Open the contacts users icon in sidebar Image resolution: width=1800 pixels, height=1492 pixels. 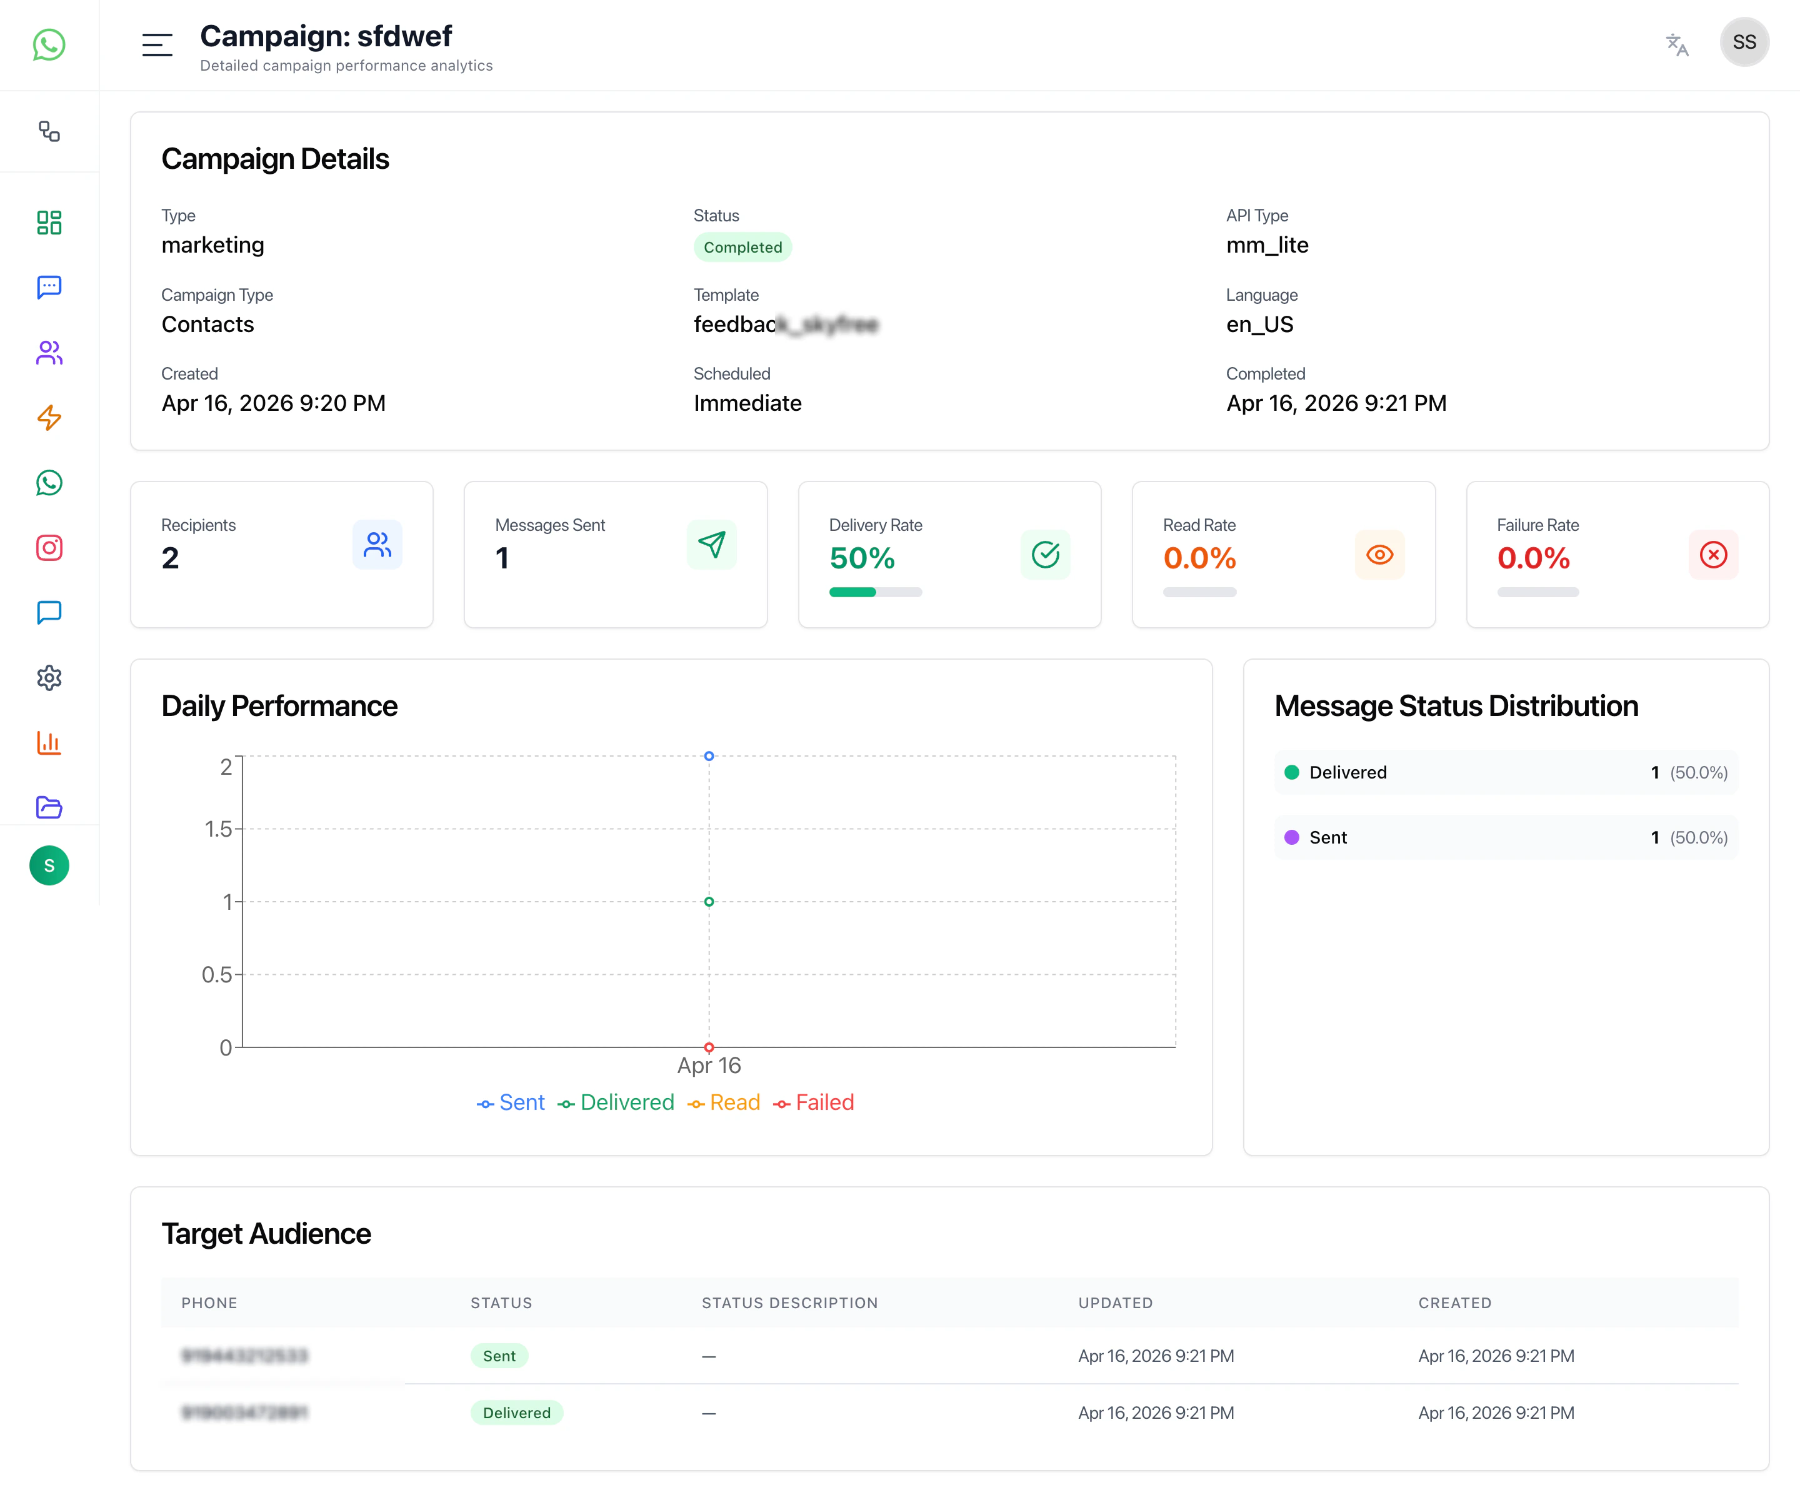click(49, 353)
